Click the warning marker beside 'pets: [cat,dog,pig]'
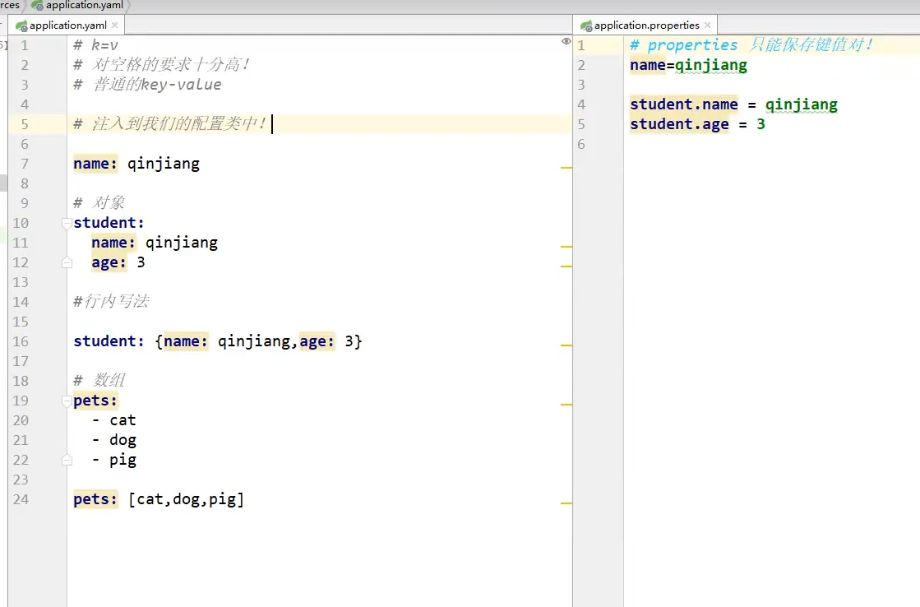The width and height of the screenshot is (920, 607). (566, 503)
